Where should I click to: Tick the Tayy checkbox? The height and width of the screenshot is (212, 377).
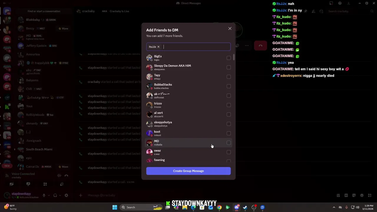229,77
